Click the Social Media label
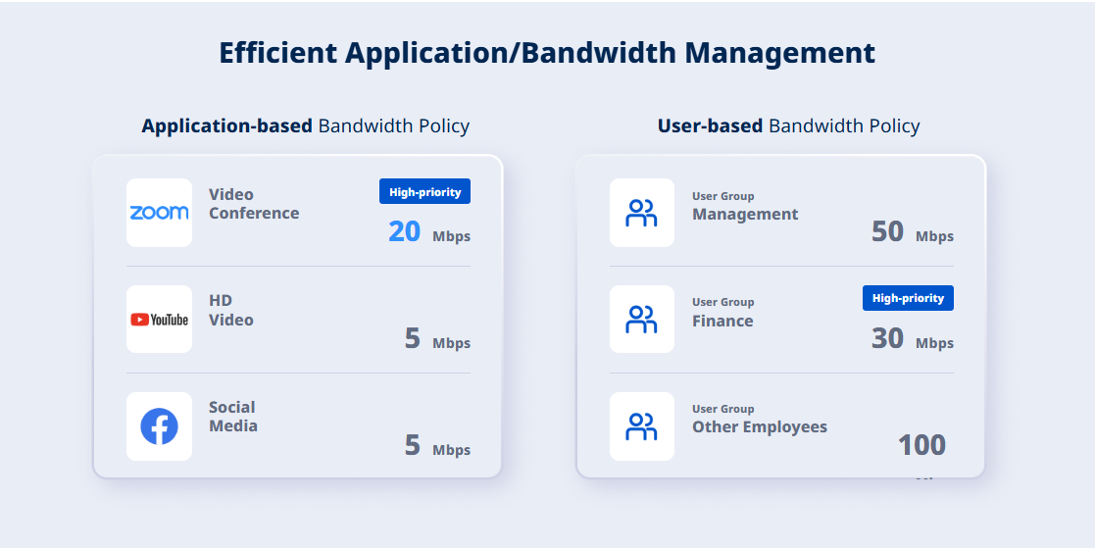 coord(232,417)
